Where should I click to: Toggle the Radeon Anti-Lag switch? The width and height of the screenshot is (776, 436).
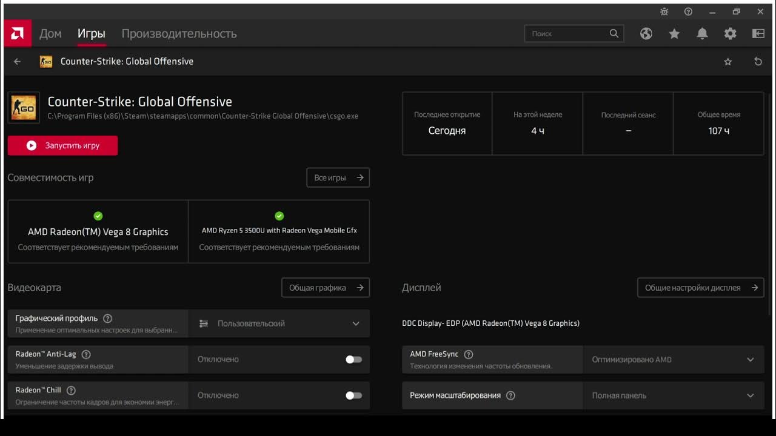(353, 359)
